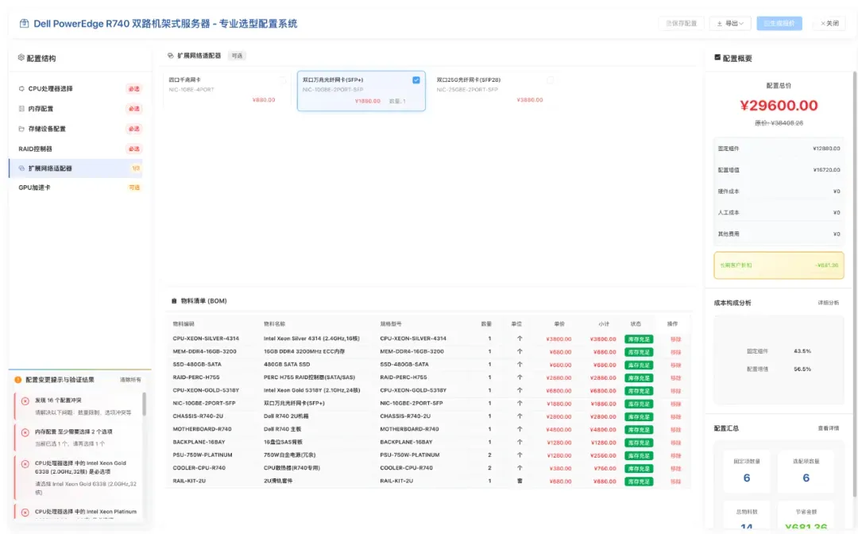Click the validation panel scrollbar thumb
Viewport: 858px width, 534px height.
(145, 404)
